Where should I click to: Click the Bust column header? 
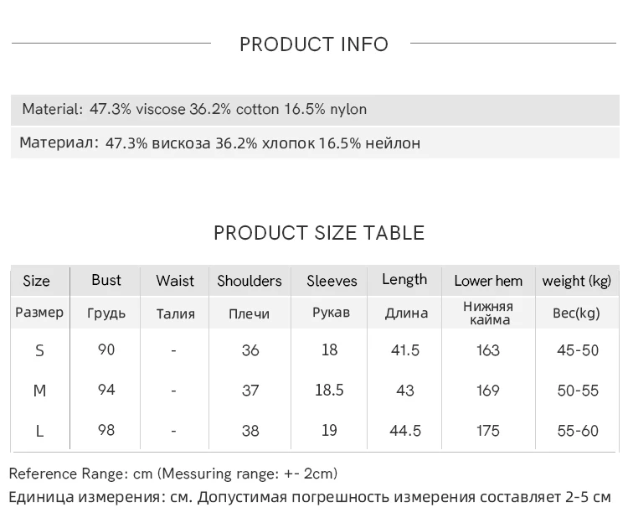click(x=106, y=280)
